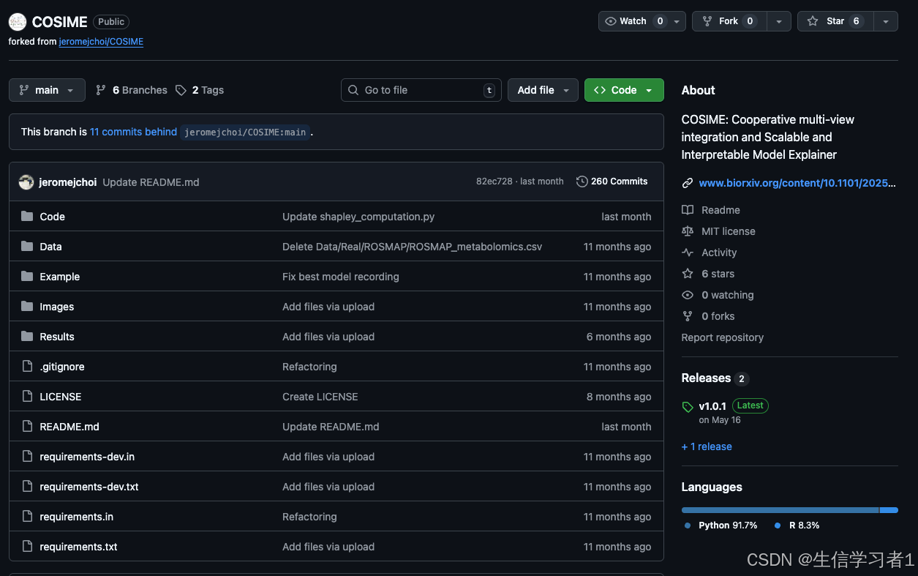Open the jeromejchoi author name link
The image size is (918, 576).
pos(67,182)
